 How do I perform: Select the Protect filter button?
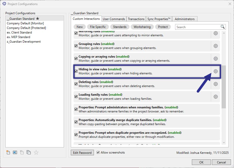[163, 27]
